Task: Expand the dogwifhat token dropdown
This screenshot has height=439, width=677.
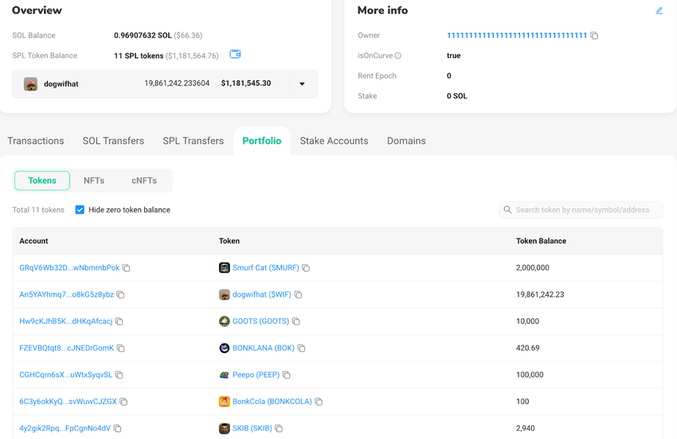Action: [x=302, y=84]
